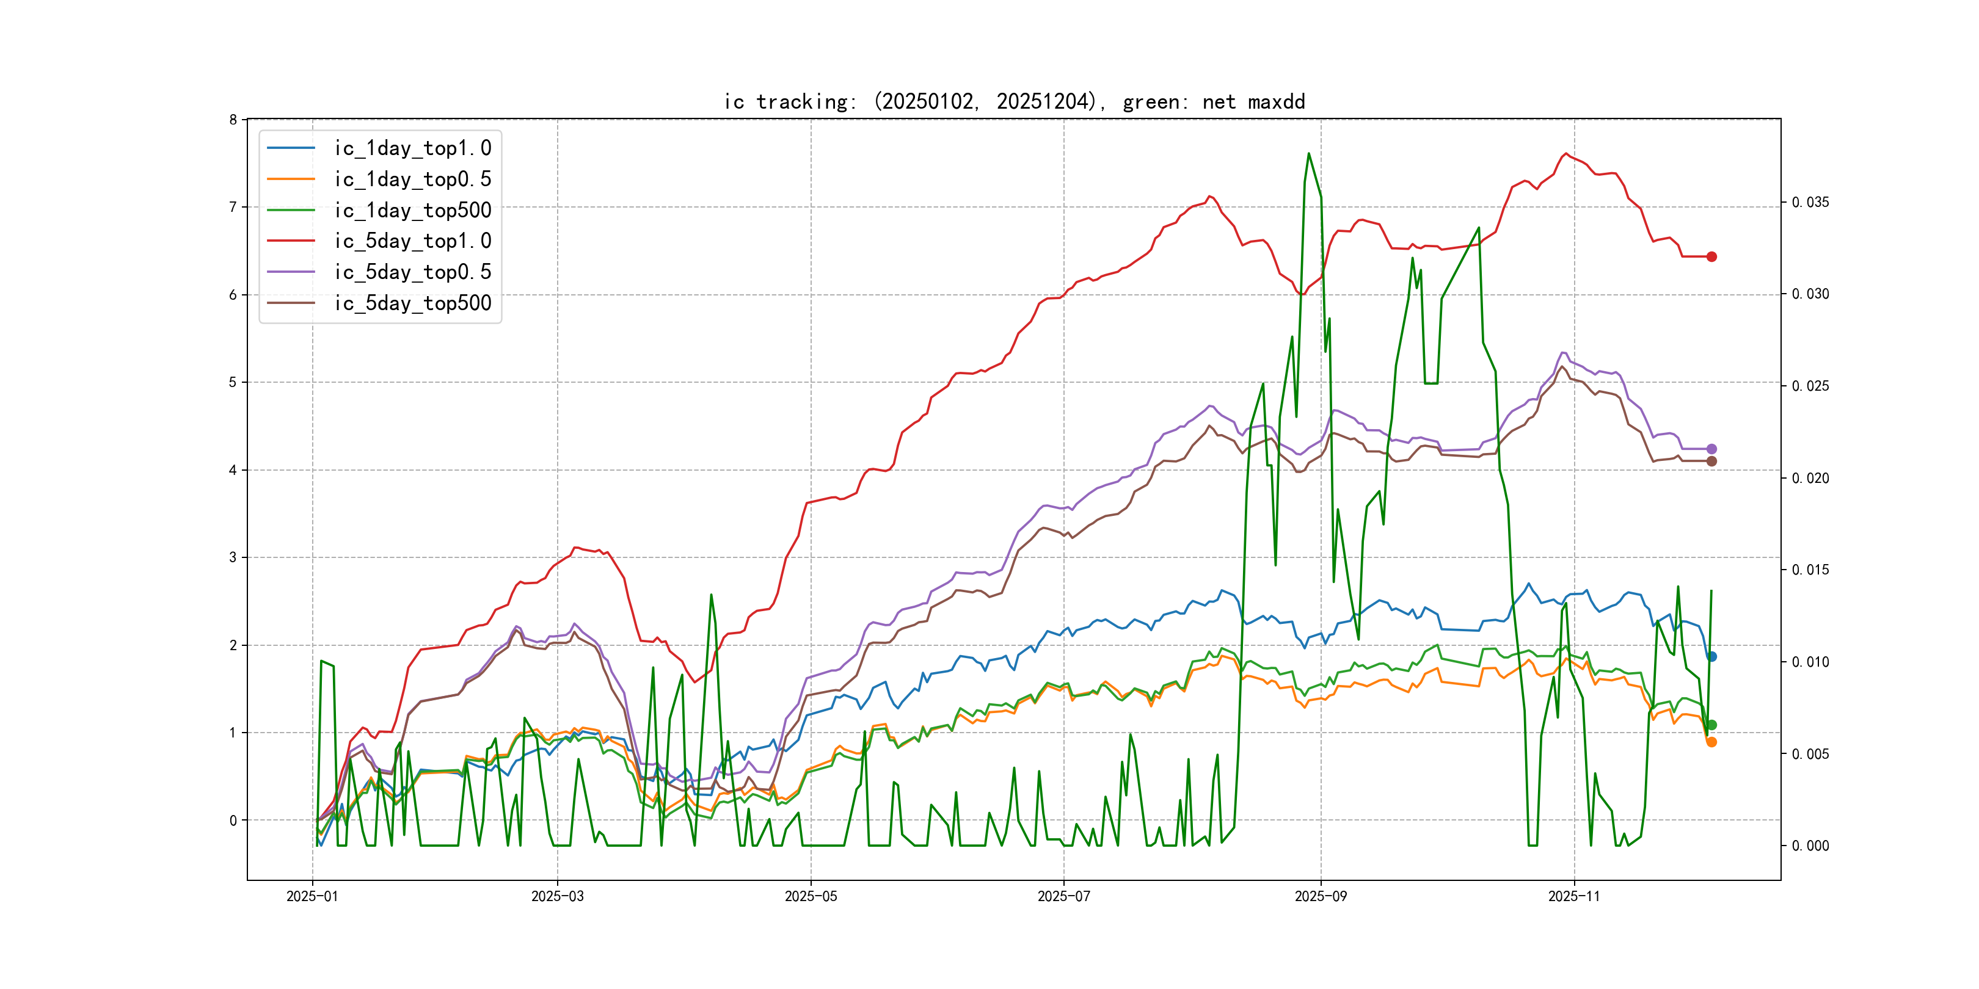Click the ic_5day_top500 legend label

412,303
